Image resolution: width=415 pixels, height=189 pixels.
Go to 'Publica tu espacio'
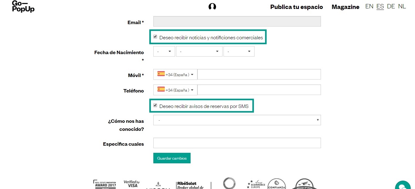[296, 7]
